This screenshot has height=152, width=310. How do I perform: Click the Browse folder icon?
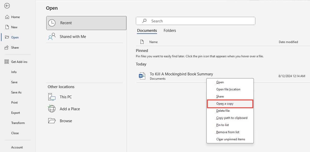point(52,121)
